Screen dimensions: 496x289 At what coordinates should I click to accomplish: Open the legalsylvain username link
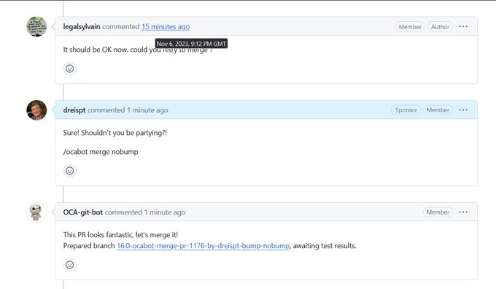pos(82,26)
